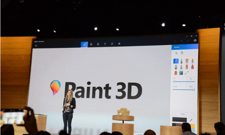Select the Pixel pen nib tool

point(176,67)
